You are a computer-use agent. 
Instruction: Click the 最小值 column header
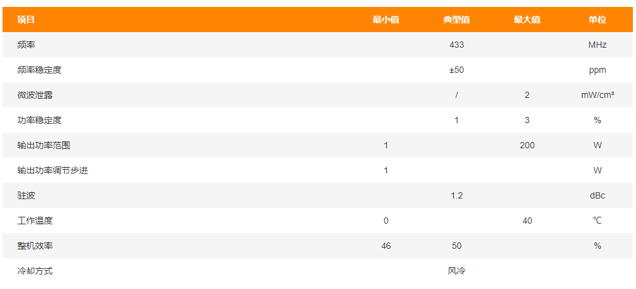click(386, 20)
